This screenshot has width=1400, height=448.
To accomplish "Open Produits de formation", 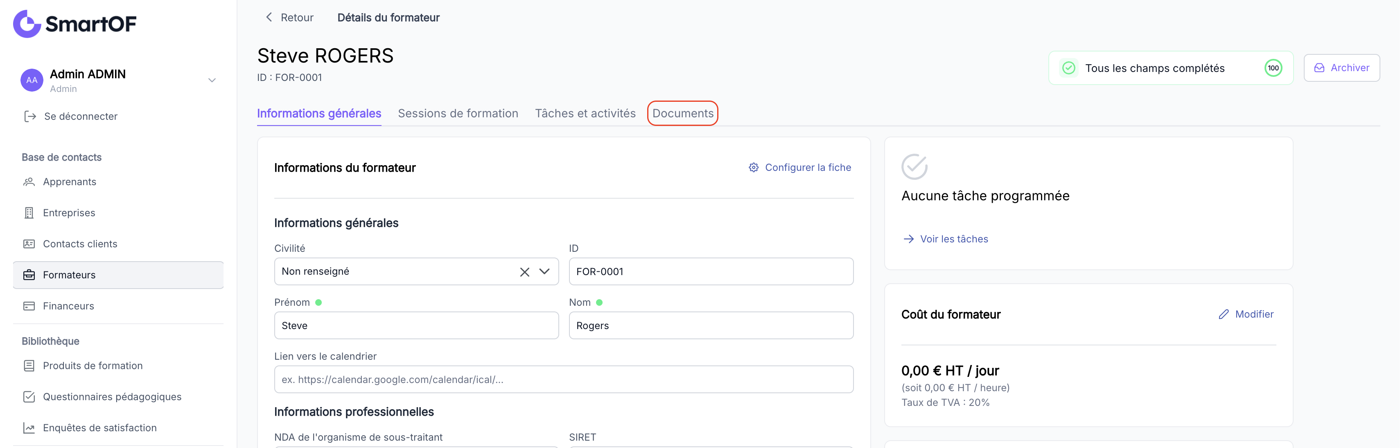I will [93, 365].
